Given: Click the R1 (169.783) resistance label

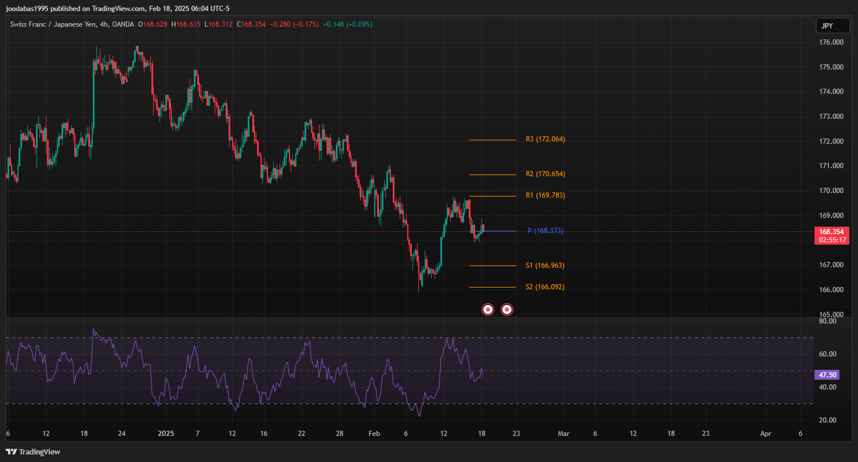Looking at the screenshot, I should click(x=545, y=195).
